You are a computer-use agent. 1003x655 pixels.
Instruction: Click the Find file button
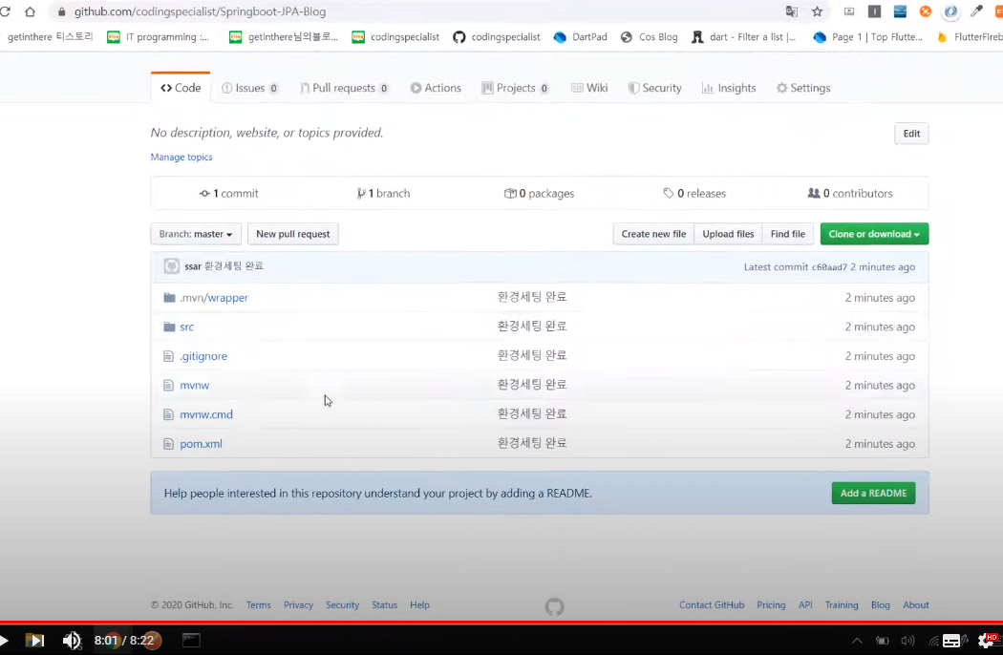click(787, 234)
